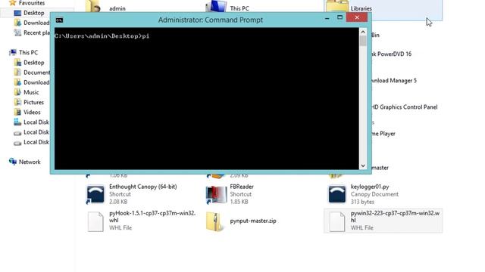Click the scroll up arrow in Command Prompt
The height and width of the screenshot is (272, 485).
pos(363,32)
